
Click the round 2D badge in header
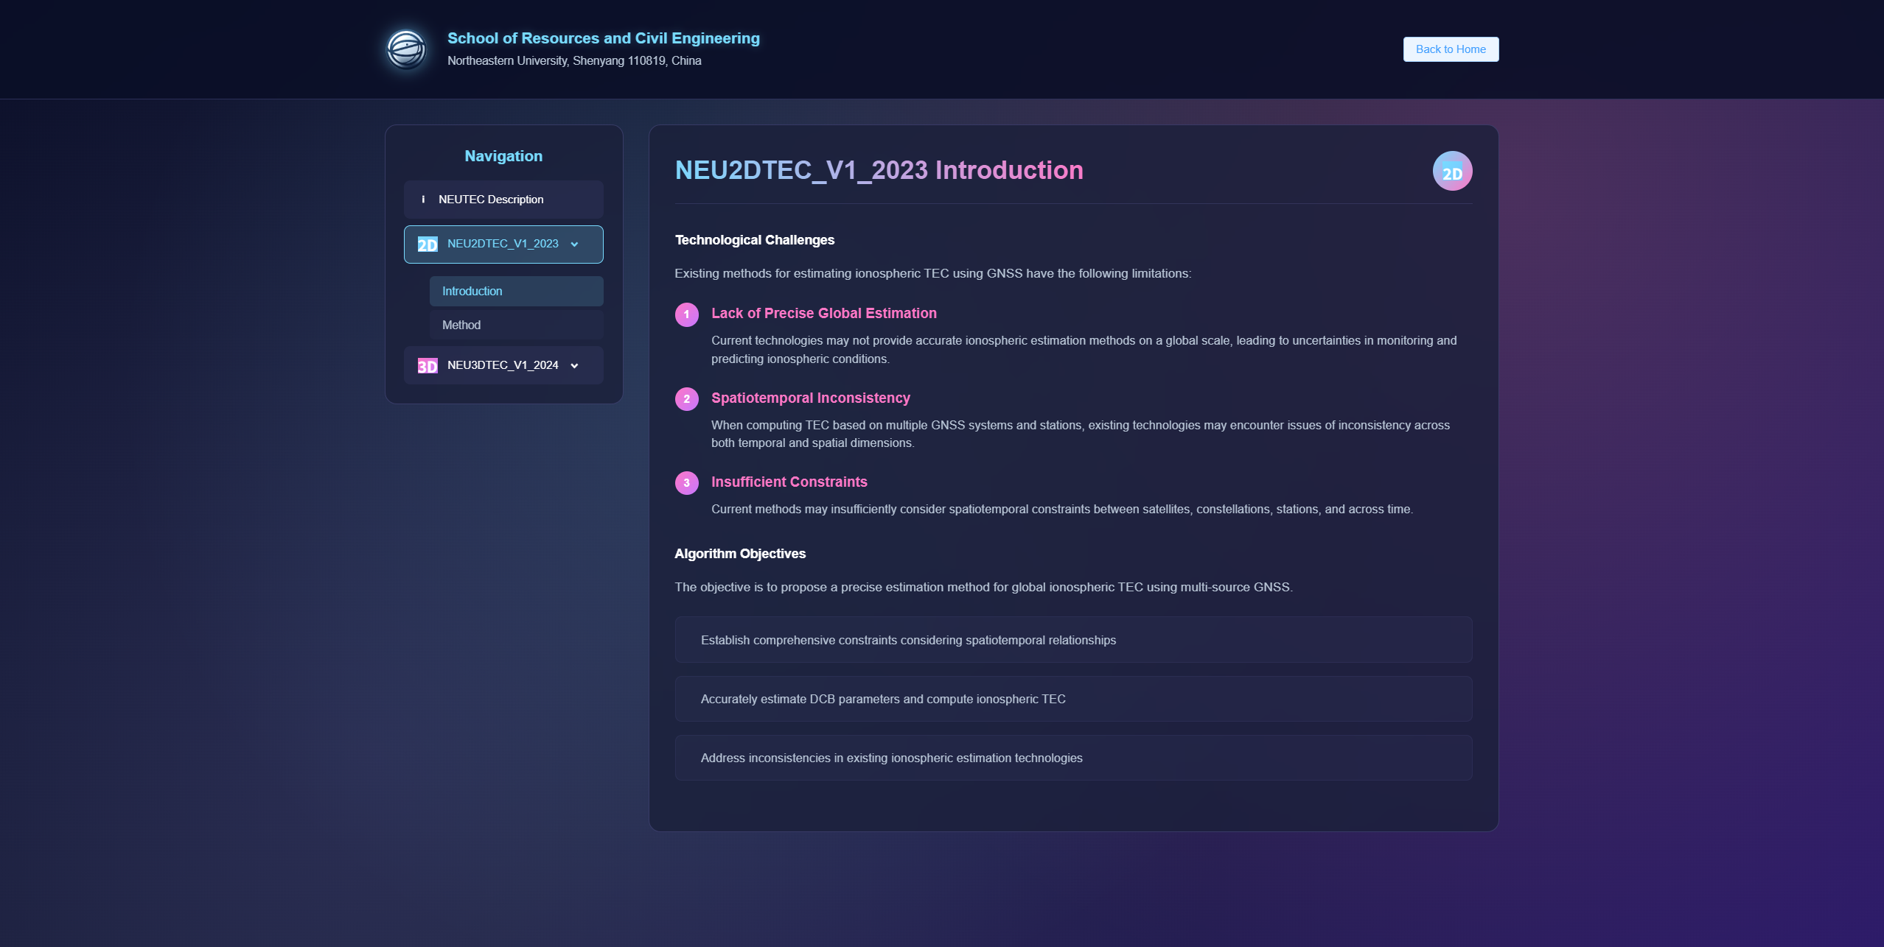coord(1452,171)
